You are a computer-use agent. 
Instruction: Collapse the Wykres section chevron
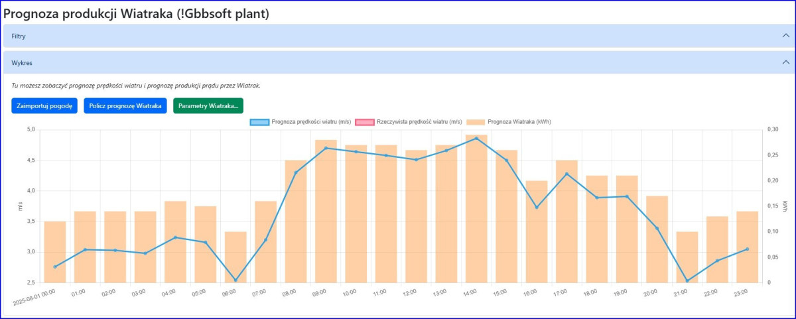(786, 62)
